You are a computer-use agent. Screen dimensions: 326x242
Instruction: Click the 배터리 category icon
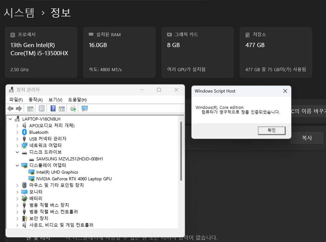coord(24,198)
